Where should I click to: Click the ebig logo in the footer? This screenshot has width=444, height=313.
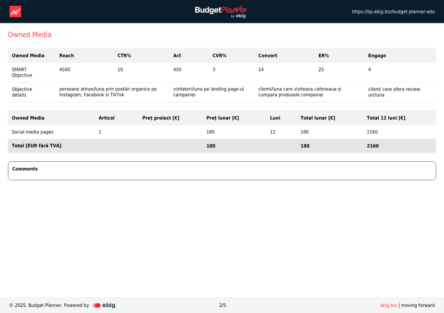[104, 305]
